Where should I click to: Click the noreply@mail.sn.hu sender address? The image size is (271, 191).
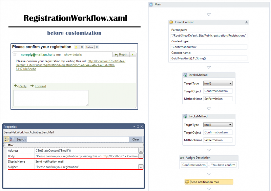(36, 55)
